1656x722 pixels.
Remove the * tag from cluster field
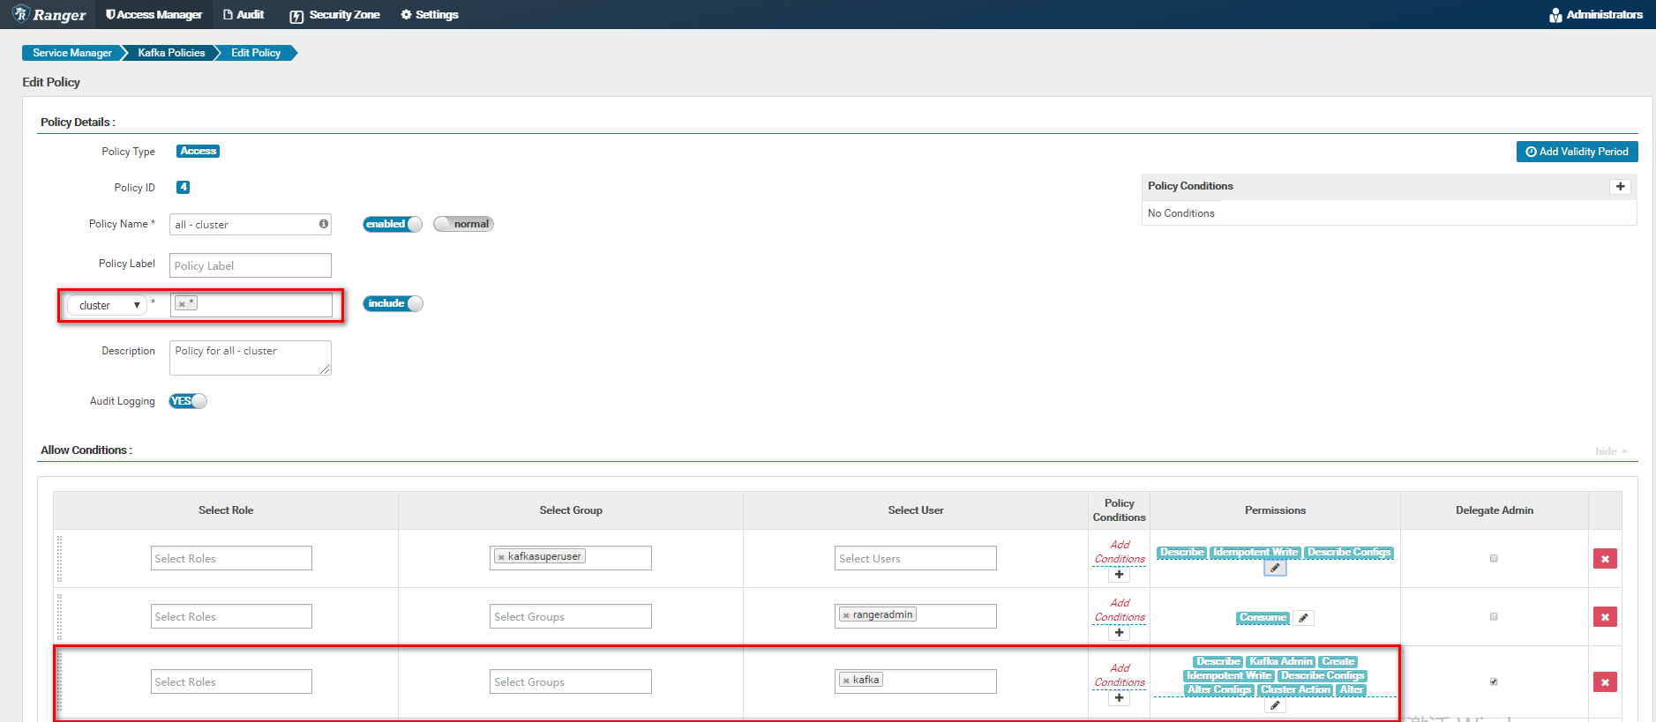click(x=182, y=304)
